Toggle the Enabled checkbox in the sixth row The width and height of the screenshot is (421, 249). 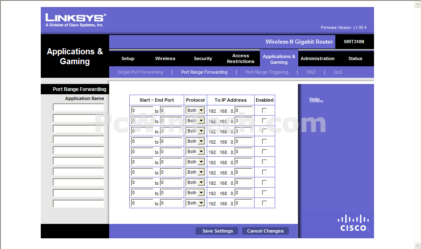click(x=264, y=162)
